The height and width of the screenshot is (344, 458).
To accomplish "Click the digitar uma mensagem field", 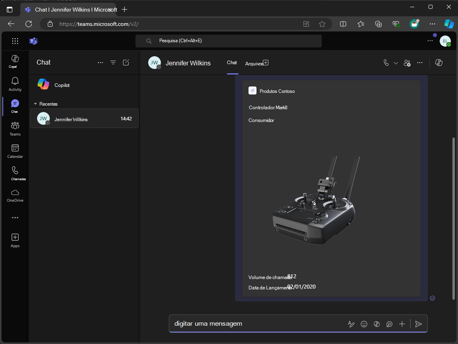I will click(255, 324).
